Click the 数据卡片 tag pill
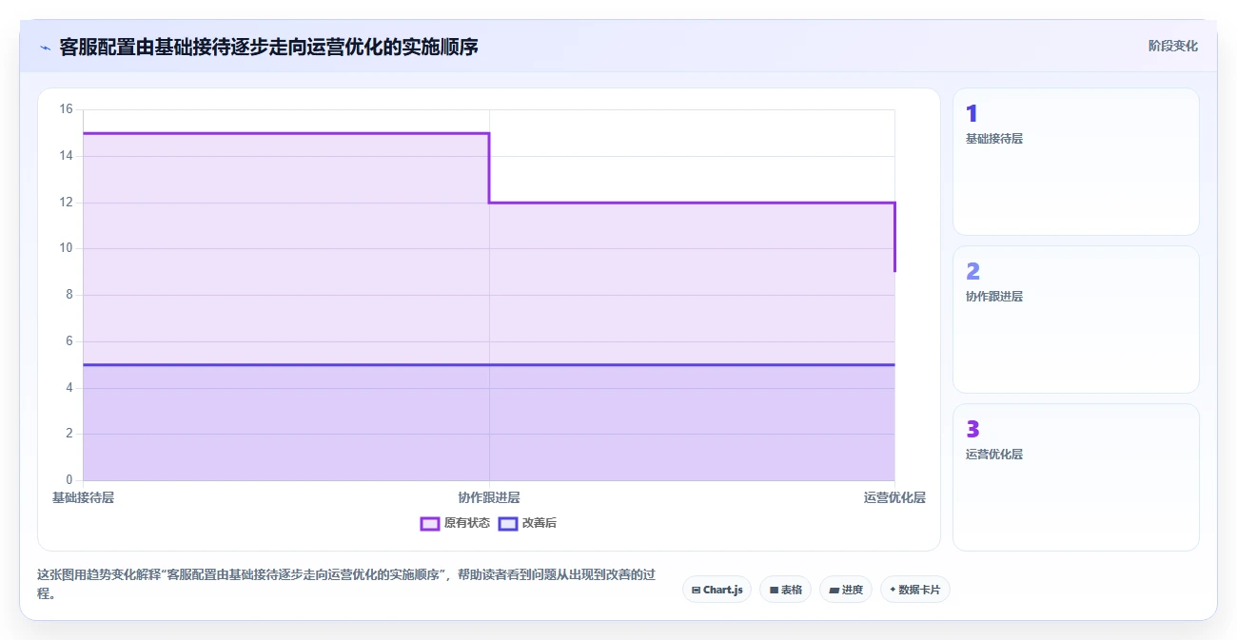The width and height of the screenshot is (1237, 640). (914, 590)
